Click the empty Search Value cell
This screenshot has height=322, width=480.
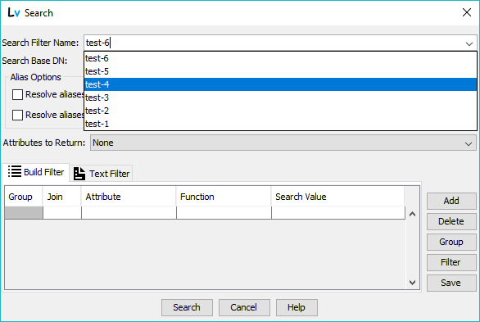(338, 213)
